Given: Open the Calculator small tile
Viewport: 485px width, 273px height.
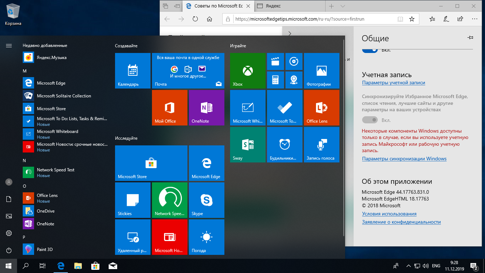Looking at the screenshot, I should [276, 80].
